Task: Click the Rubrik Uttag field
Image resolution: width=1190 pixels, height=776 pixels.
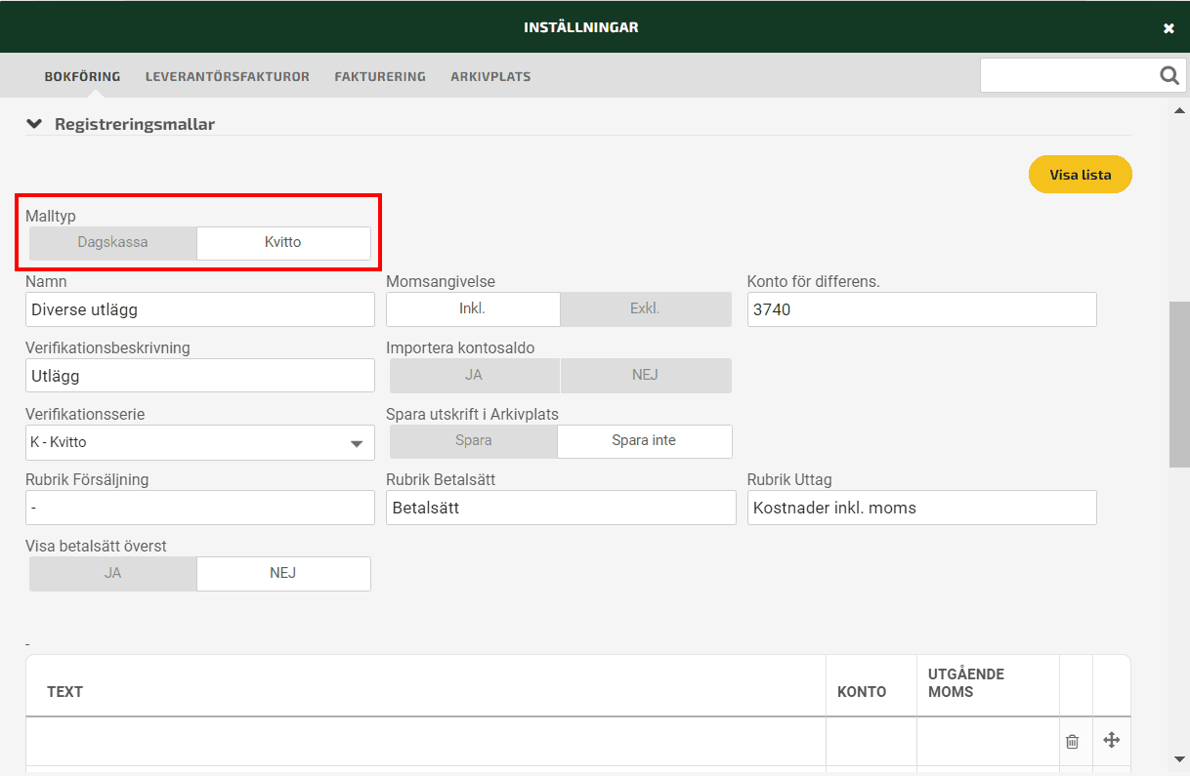Action: tap(922, 508)
